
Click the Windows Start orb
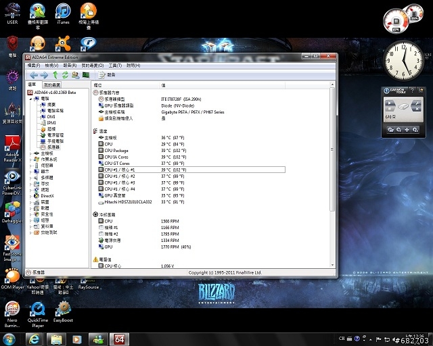pos(9,339)
